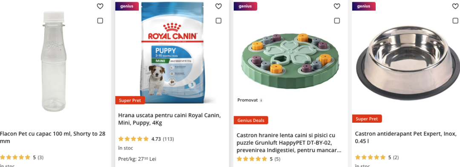This screenshot has width=460, height=167.
Task: Click genius badge on puzzle bowl card
Action: (x=245, y=6)
